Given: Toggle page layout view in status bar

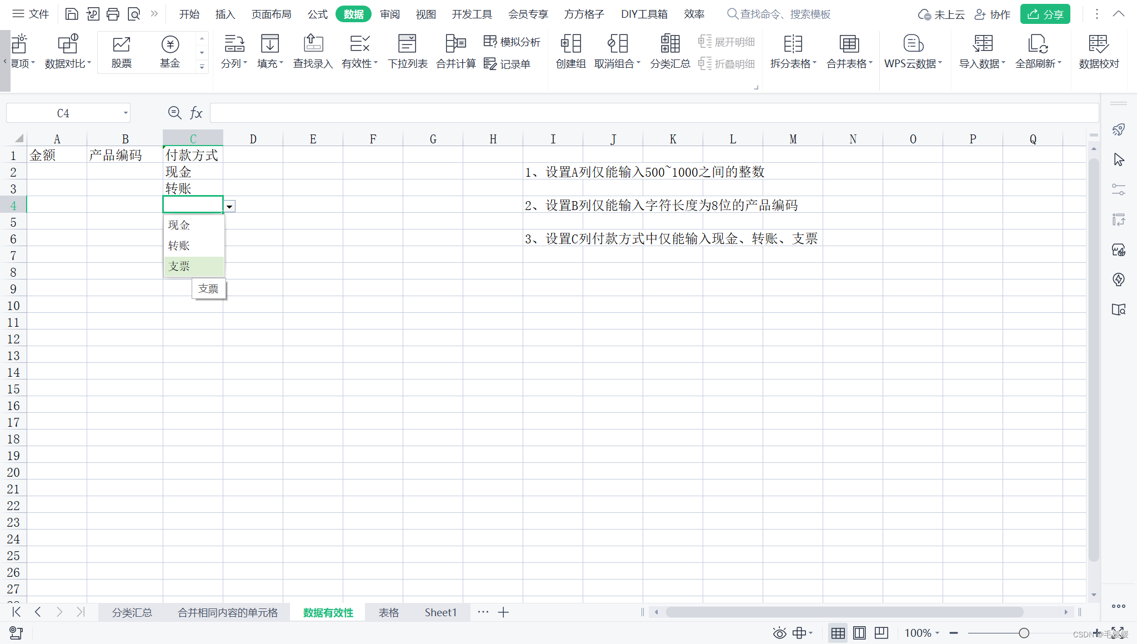Looking at the screenshot, I should pyautogui.click(x=859, y=633).
